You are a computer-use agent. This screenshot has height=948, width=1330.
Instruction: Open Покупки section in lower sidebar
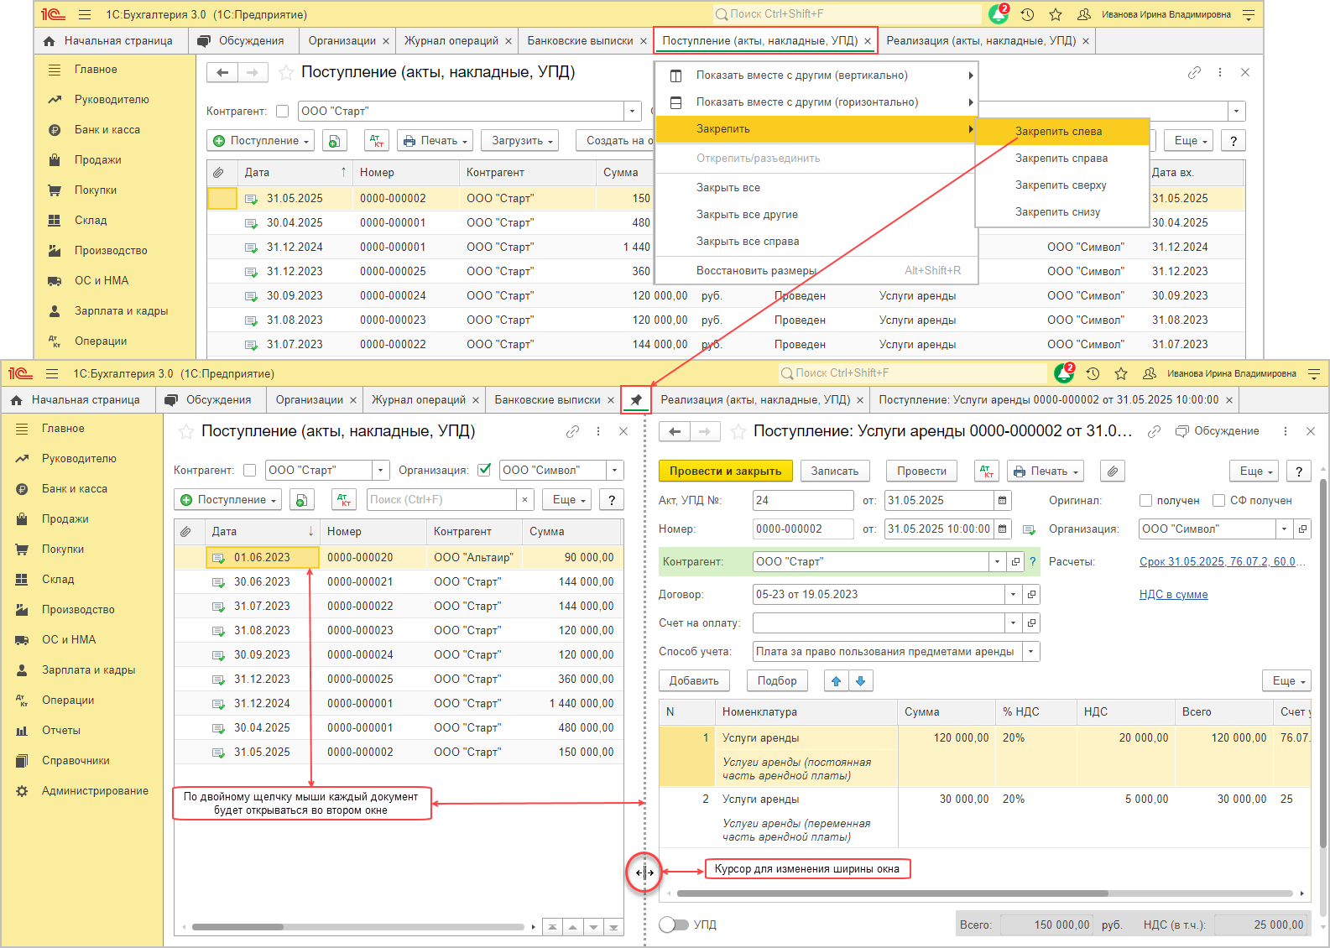63,550
